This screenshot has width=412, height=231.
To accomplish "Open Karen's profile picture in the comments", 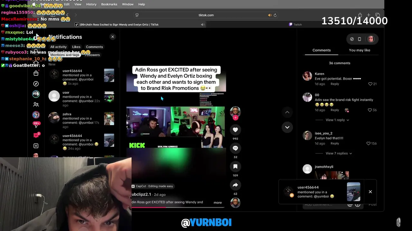I will (x=307, y=76).
